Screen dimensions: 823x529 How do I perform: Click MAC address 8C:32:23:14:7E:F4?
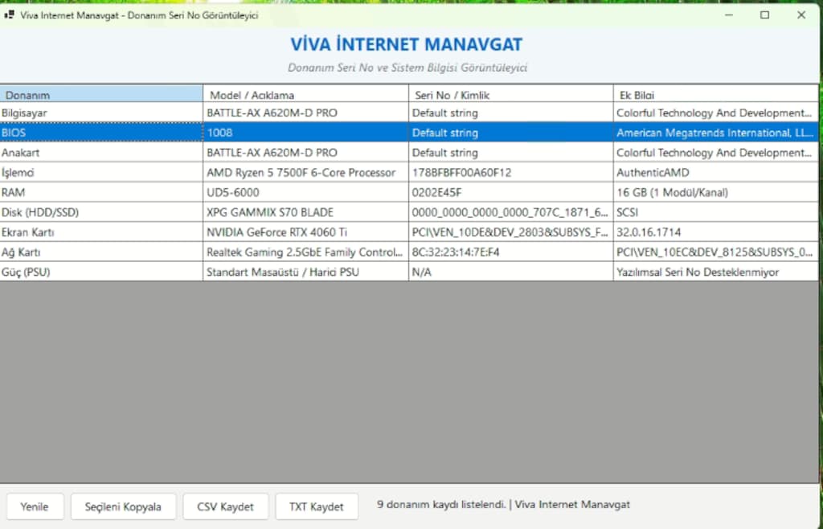click(510, 252)
